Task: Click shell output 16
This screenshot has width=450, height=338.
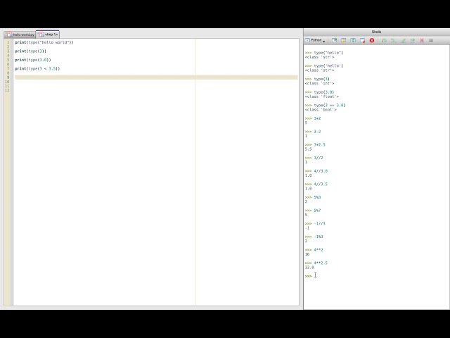Action: pyautogui.click(x=307, y=254)
